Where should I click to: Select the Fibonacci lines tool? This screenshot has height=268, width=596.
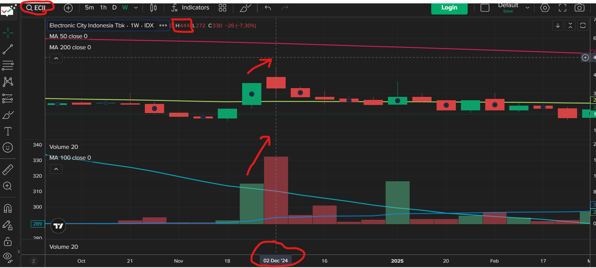8,65
